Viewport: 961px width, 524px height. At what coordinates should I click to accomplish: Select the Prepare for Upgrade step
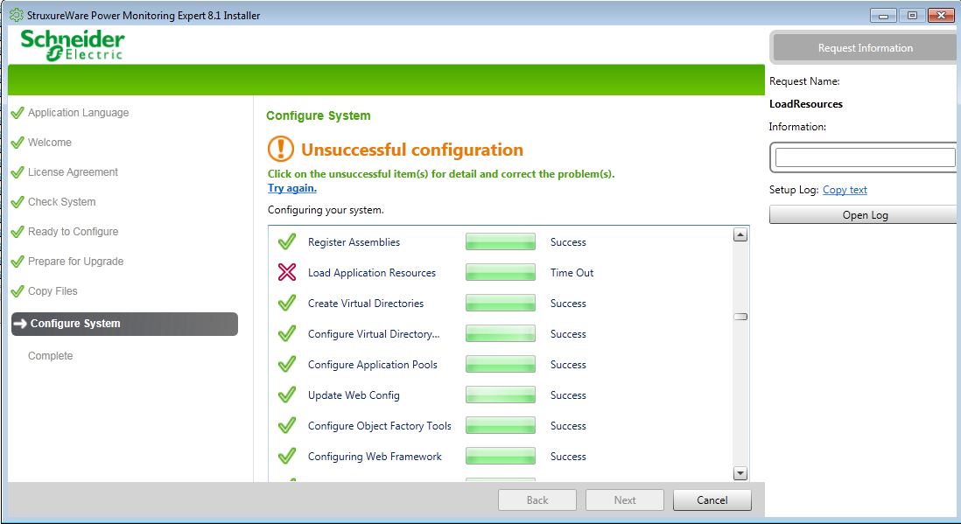[x=75, y=261]
